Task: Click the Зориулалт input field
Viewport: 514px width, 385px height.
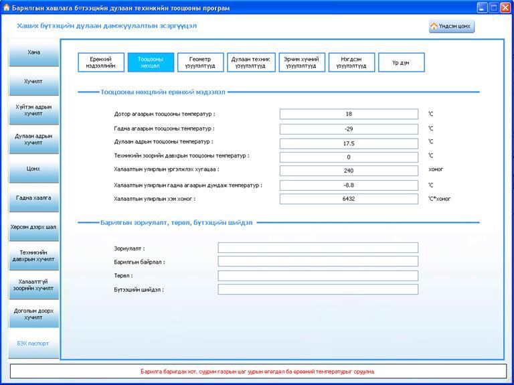Action: [318, 248]
